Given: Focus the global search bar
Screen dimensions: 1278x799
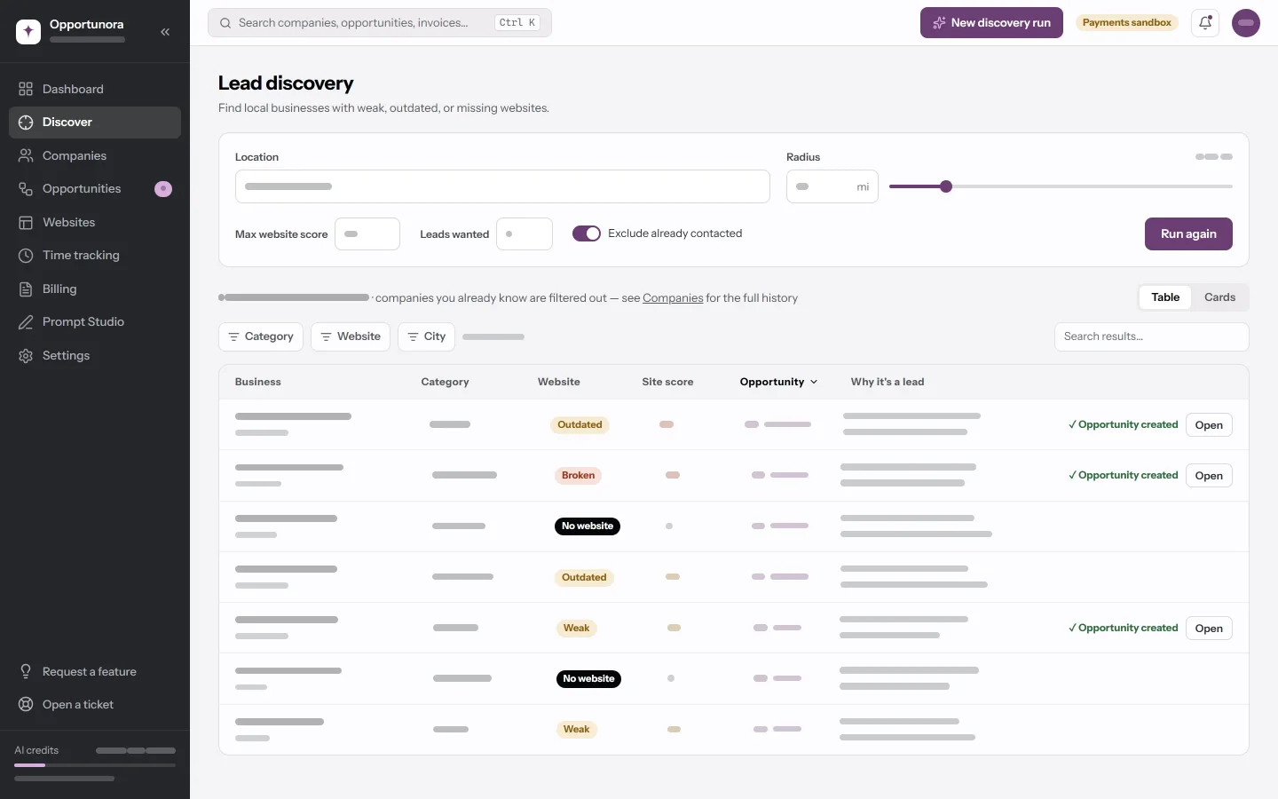Looking at the screenshot, I should (380, 23).
